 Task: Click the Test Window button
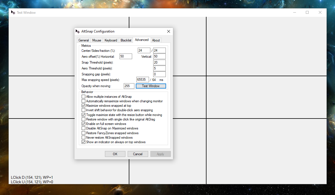coord(151,86)
